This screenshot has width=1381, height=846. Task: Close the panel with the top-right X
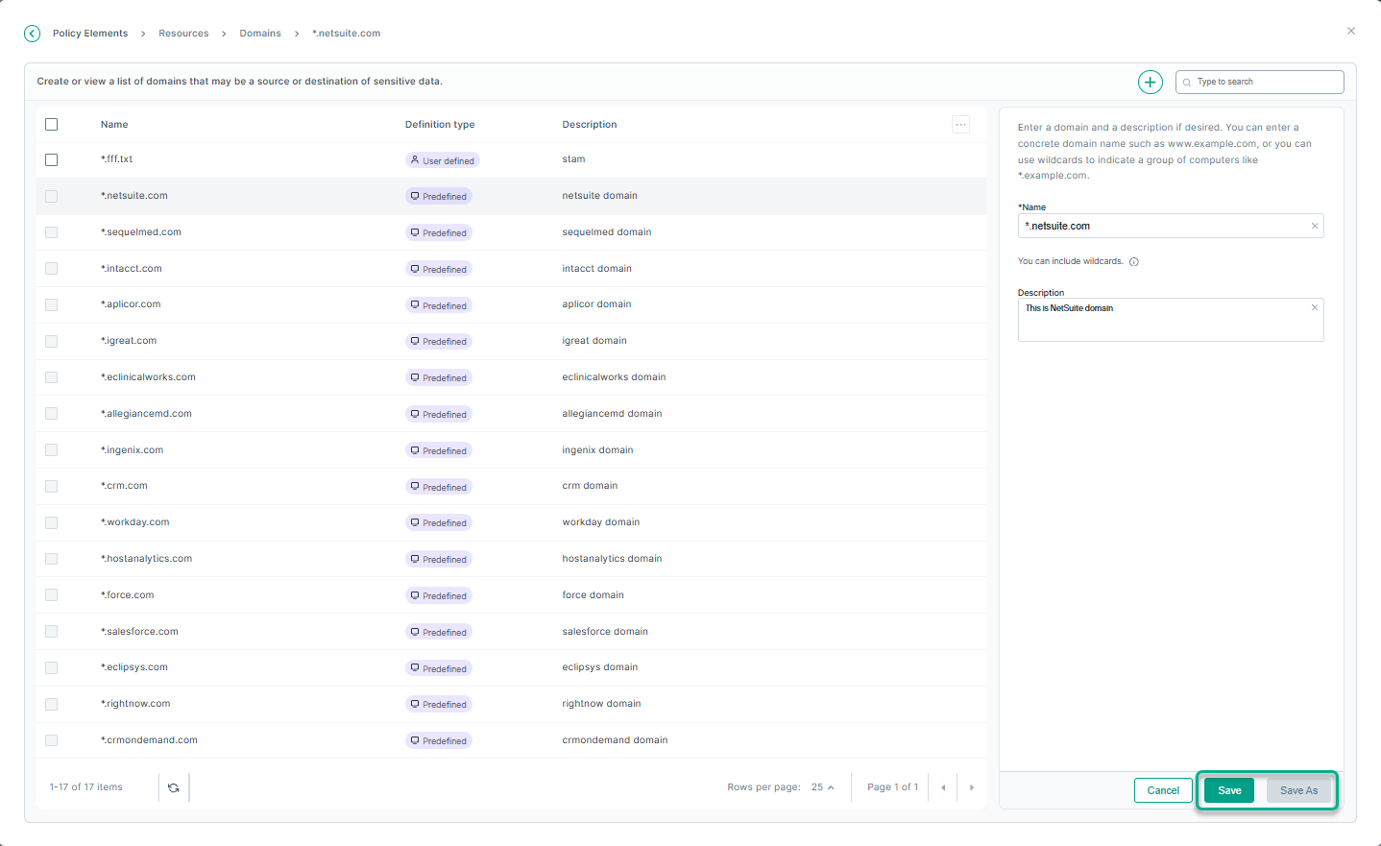coord(1351,31)
